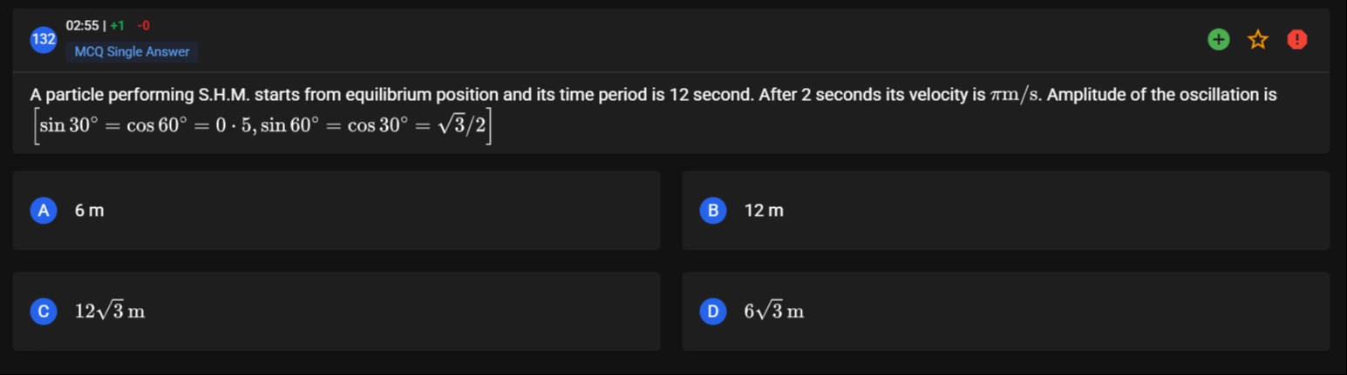1347x375 pixels.
Task: Click the green plus icon
Action: coord(1219,39)
